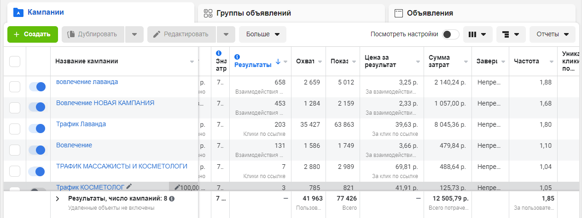
Task: Select checkbox for Вовлечение НОВАЯ КАМПАНИЯ row
Action: click(15, 108)
